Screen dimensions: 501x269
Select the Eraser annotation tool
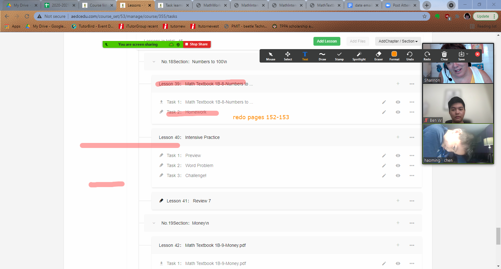379,56
